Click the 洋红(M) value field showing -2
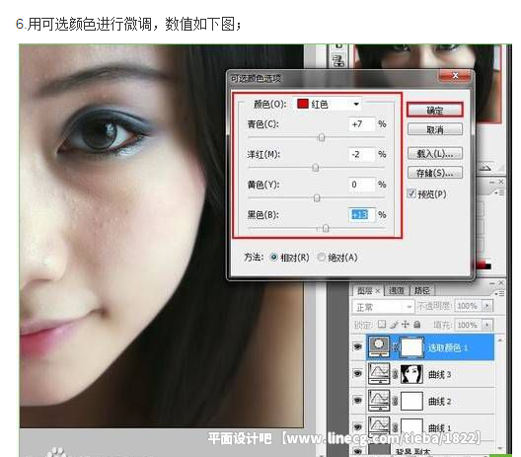 coord(362,154)
